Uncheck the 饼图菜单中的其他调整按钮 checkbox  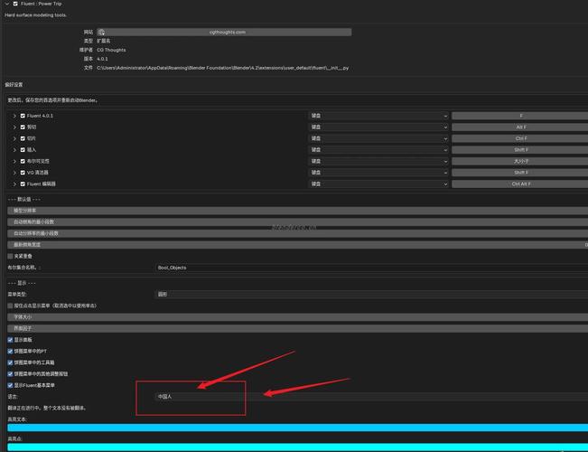click(10, 374)
